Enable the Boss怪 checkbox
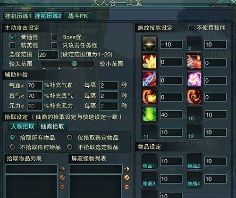Image resolution: width=236 pixels, height=198 pixels. (54, 37)
